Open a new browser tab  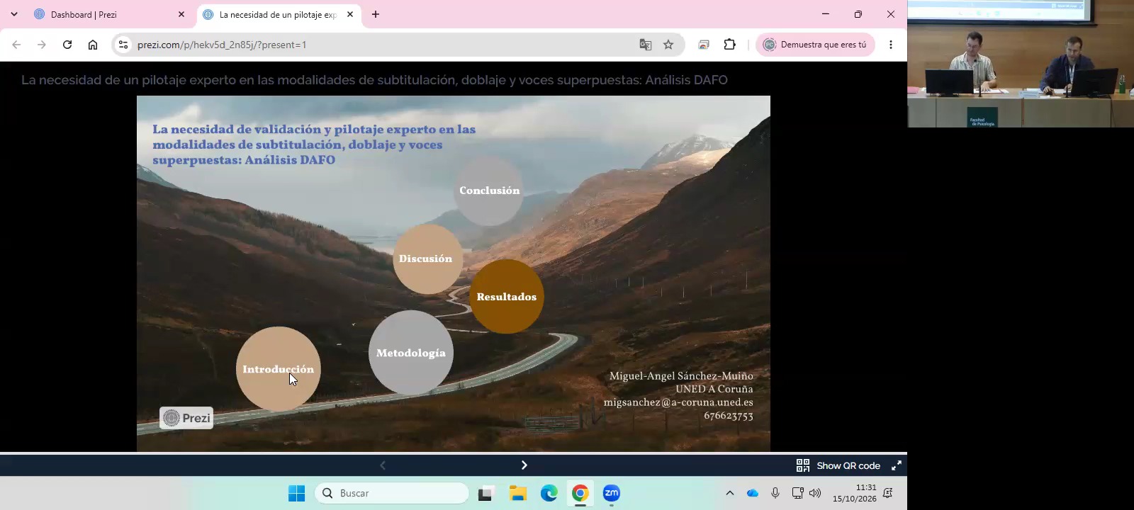click(376, 14)
